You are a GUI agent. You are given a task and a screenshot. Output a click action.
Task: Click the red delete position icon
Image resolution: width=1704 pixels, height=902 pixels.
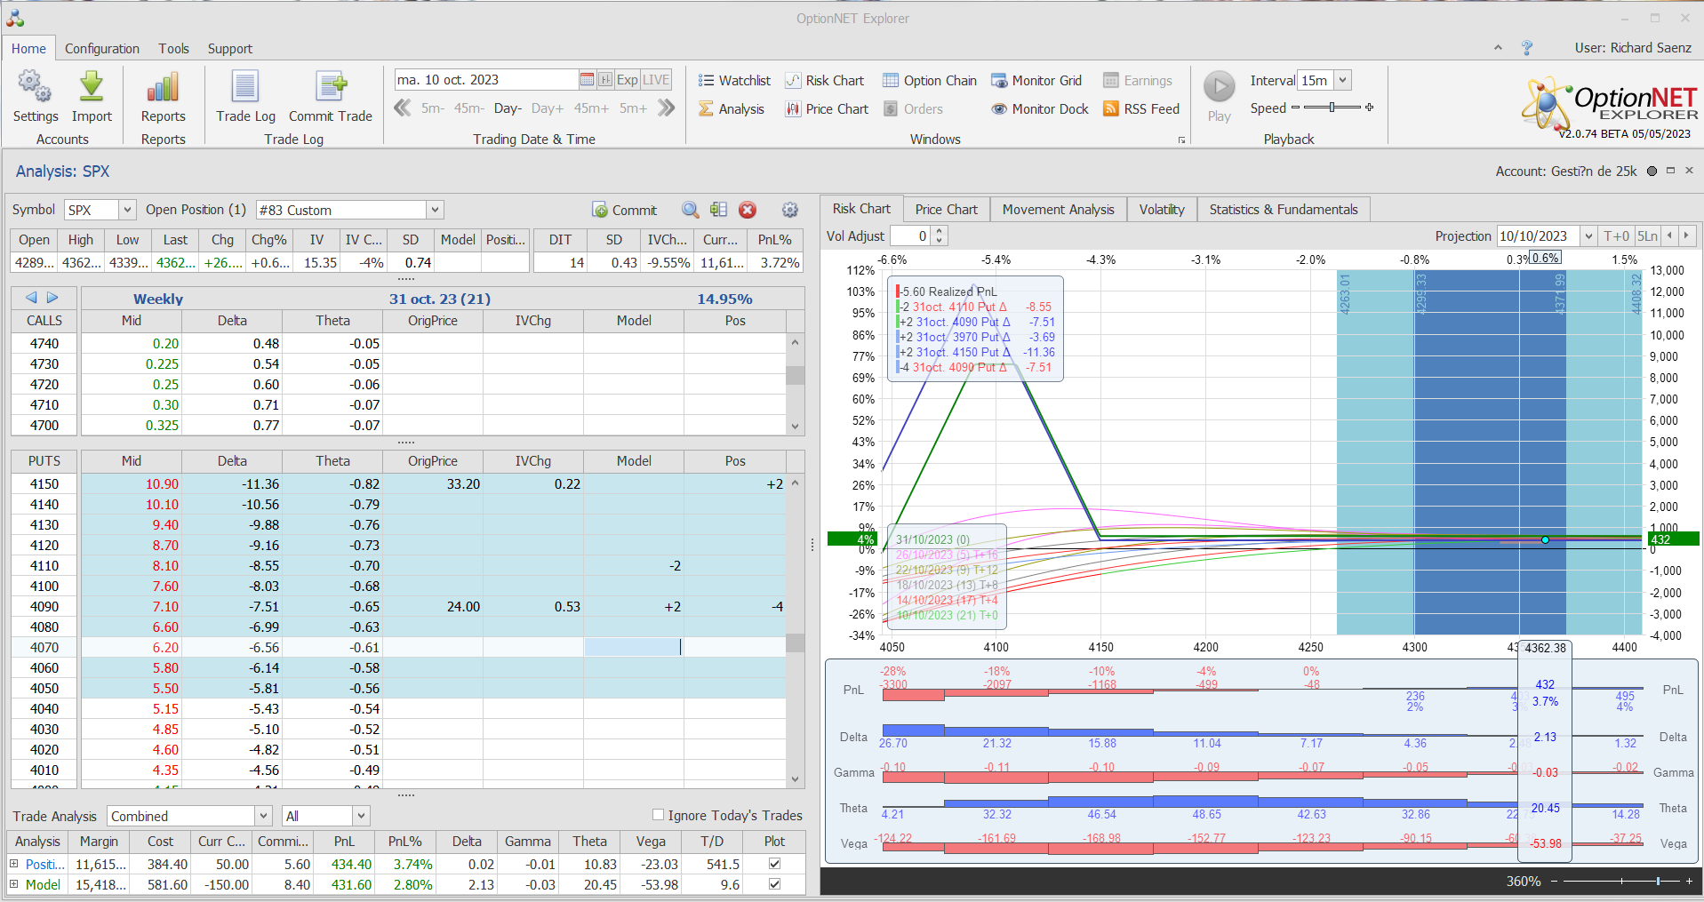[x=748, y=210]
